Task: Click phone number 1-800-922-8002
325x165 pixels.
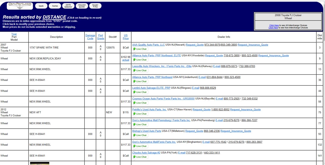Action: (220, 110)
